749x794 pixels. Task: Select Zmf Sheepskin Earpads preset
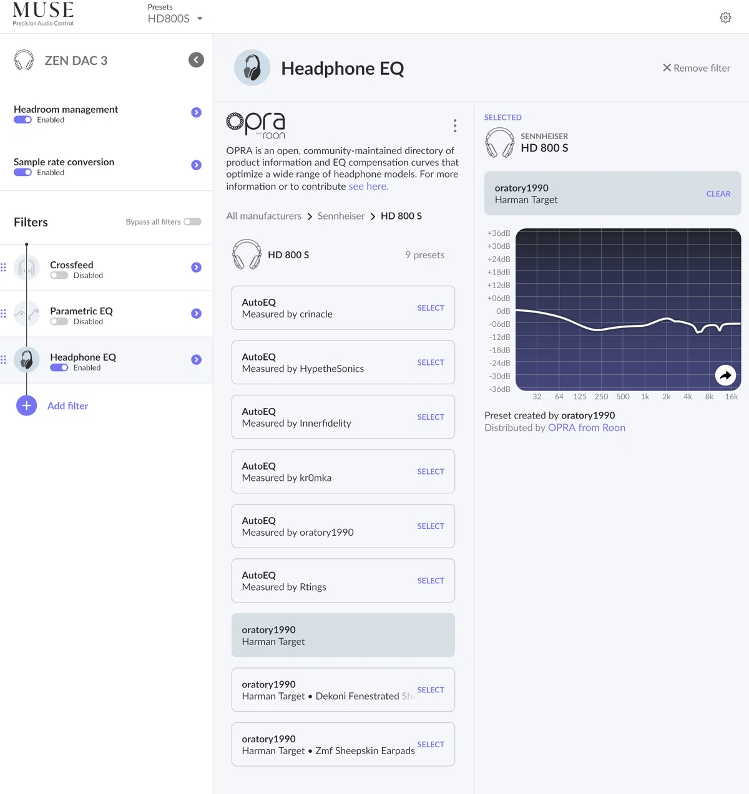(x=431, y=744)
